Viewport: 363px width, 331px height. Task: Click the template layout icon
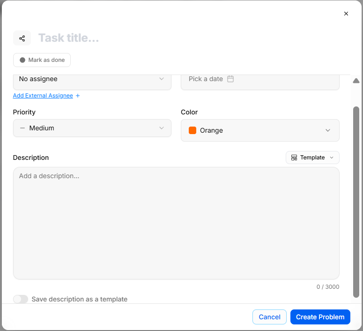294,158
